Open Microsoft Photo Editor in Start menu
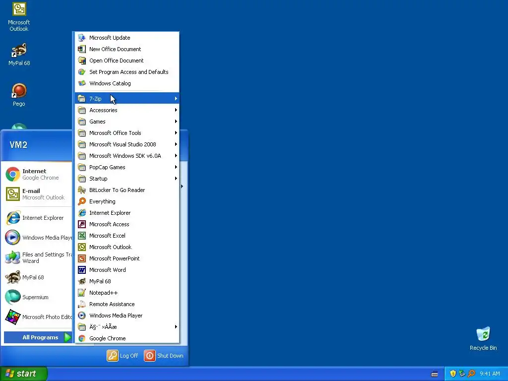The width and height of the screenshot is (508, 381). click(38, 317)
